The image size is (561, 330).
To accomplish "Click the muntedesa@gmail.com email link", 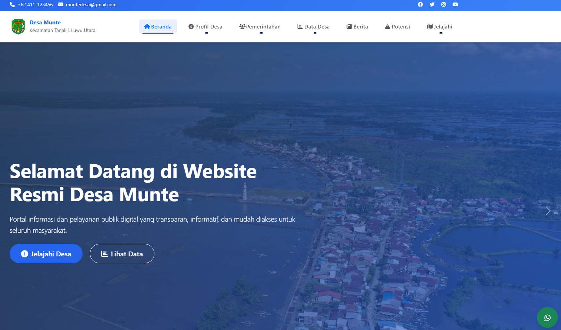I will [x=91, y=5].
